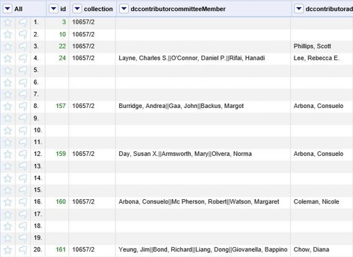Viewport: 353px width, 257px height.
Task: Click the 'Phillips, Scott' cell
Action: click(312, 46)
